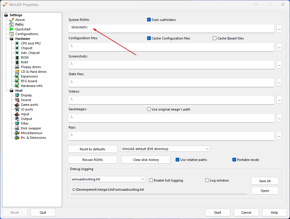Toggle Use relative paths checkbox
The image size is (290, 219).
click(x=177, y=160)
